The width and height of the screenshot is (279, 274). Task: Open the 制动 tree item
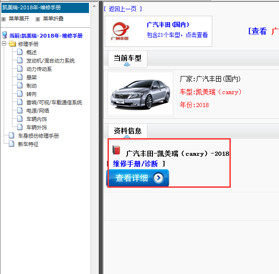click(x=32, y=86)
